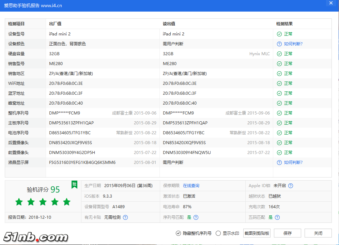Click 出厂值 column header
Image resolution: width=339 pixels, height=245 pixels.
pos(55,24)
